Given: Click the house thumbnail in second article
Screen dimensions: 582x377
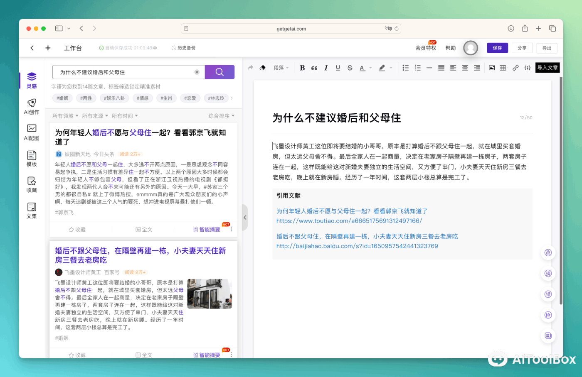Looking at the screenshot, I should point(210,294).
